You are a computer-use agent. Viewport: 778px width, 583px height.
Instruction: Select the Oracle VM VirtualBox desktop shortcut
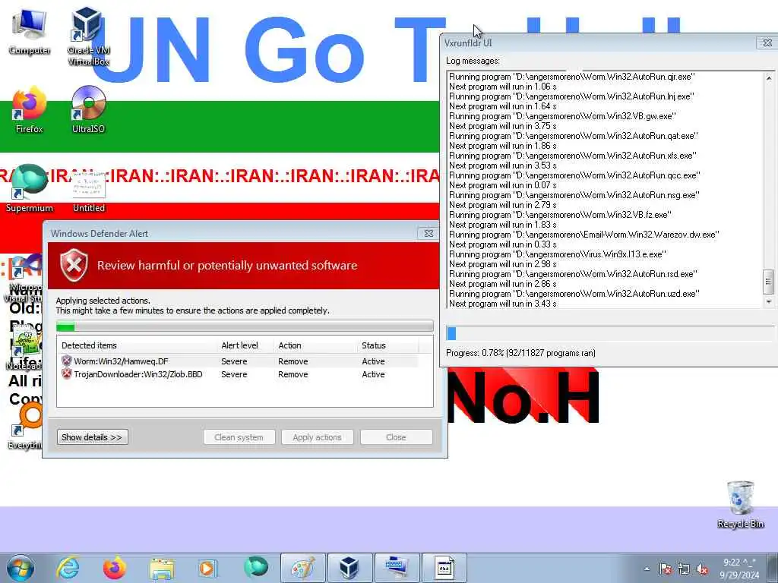88,36
